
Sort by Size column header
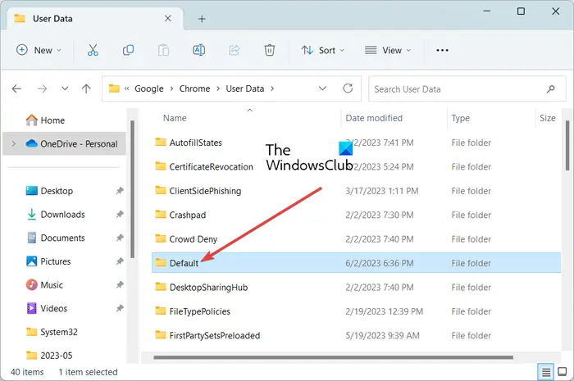click(x=547, y=118)
